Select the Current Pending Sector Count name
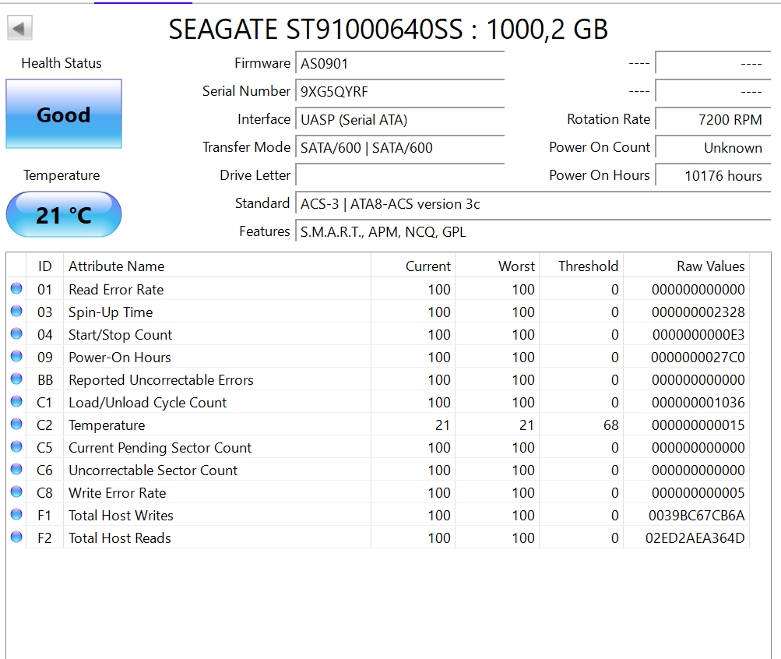This screenshot has width=781, height=659. coord(160,448)
